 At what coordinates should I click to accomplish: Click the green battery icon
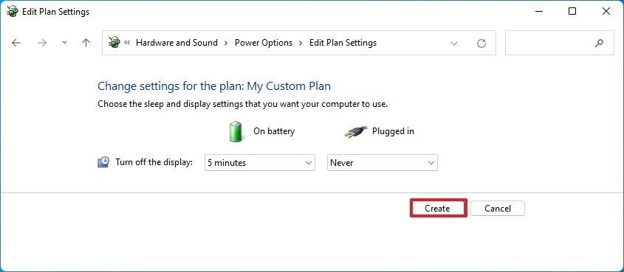tap(235, 131)
